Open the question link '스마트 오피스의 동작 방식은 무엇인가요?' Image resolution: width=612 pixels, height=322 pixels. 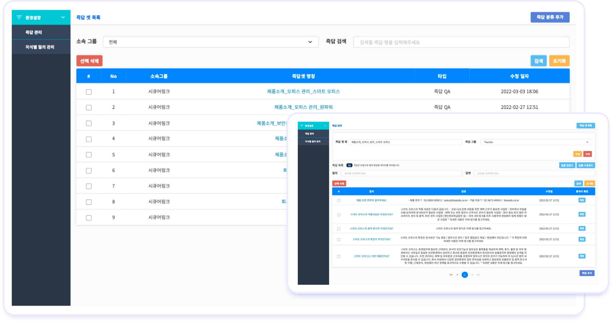(x=372, y=229)
